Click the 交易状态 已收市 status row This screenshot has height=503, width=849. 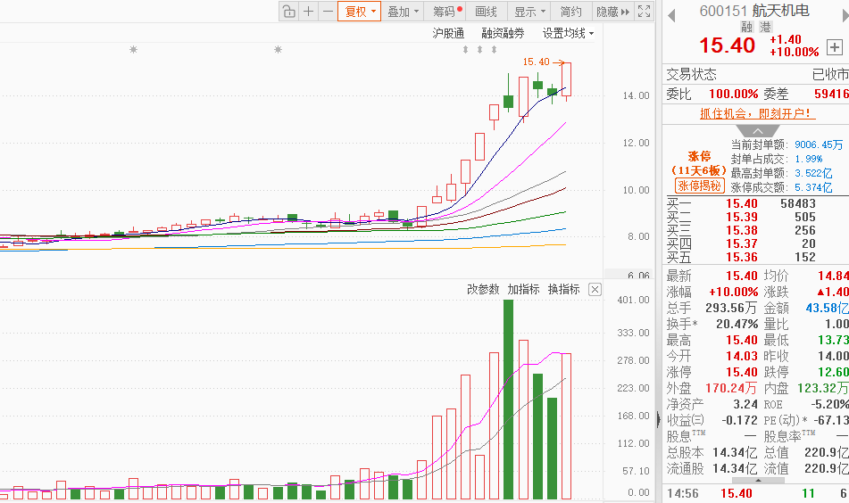[756, 74]
